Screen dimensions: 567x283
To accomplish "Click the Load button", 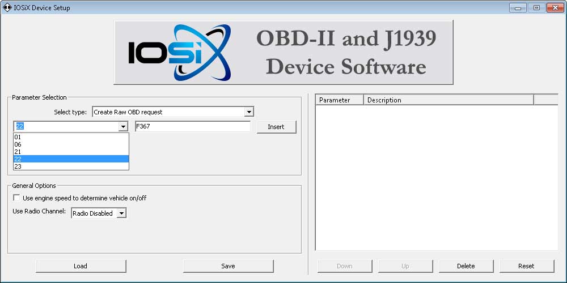I will 81,266.
